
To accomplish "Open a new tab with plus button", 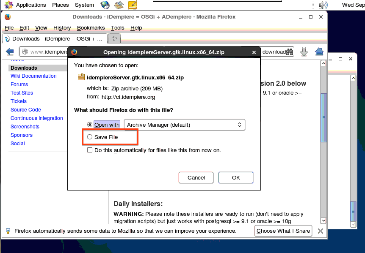I will coord(114,38).
